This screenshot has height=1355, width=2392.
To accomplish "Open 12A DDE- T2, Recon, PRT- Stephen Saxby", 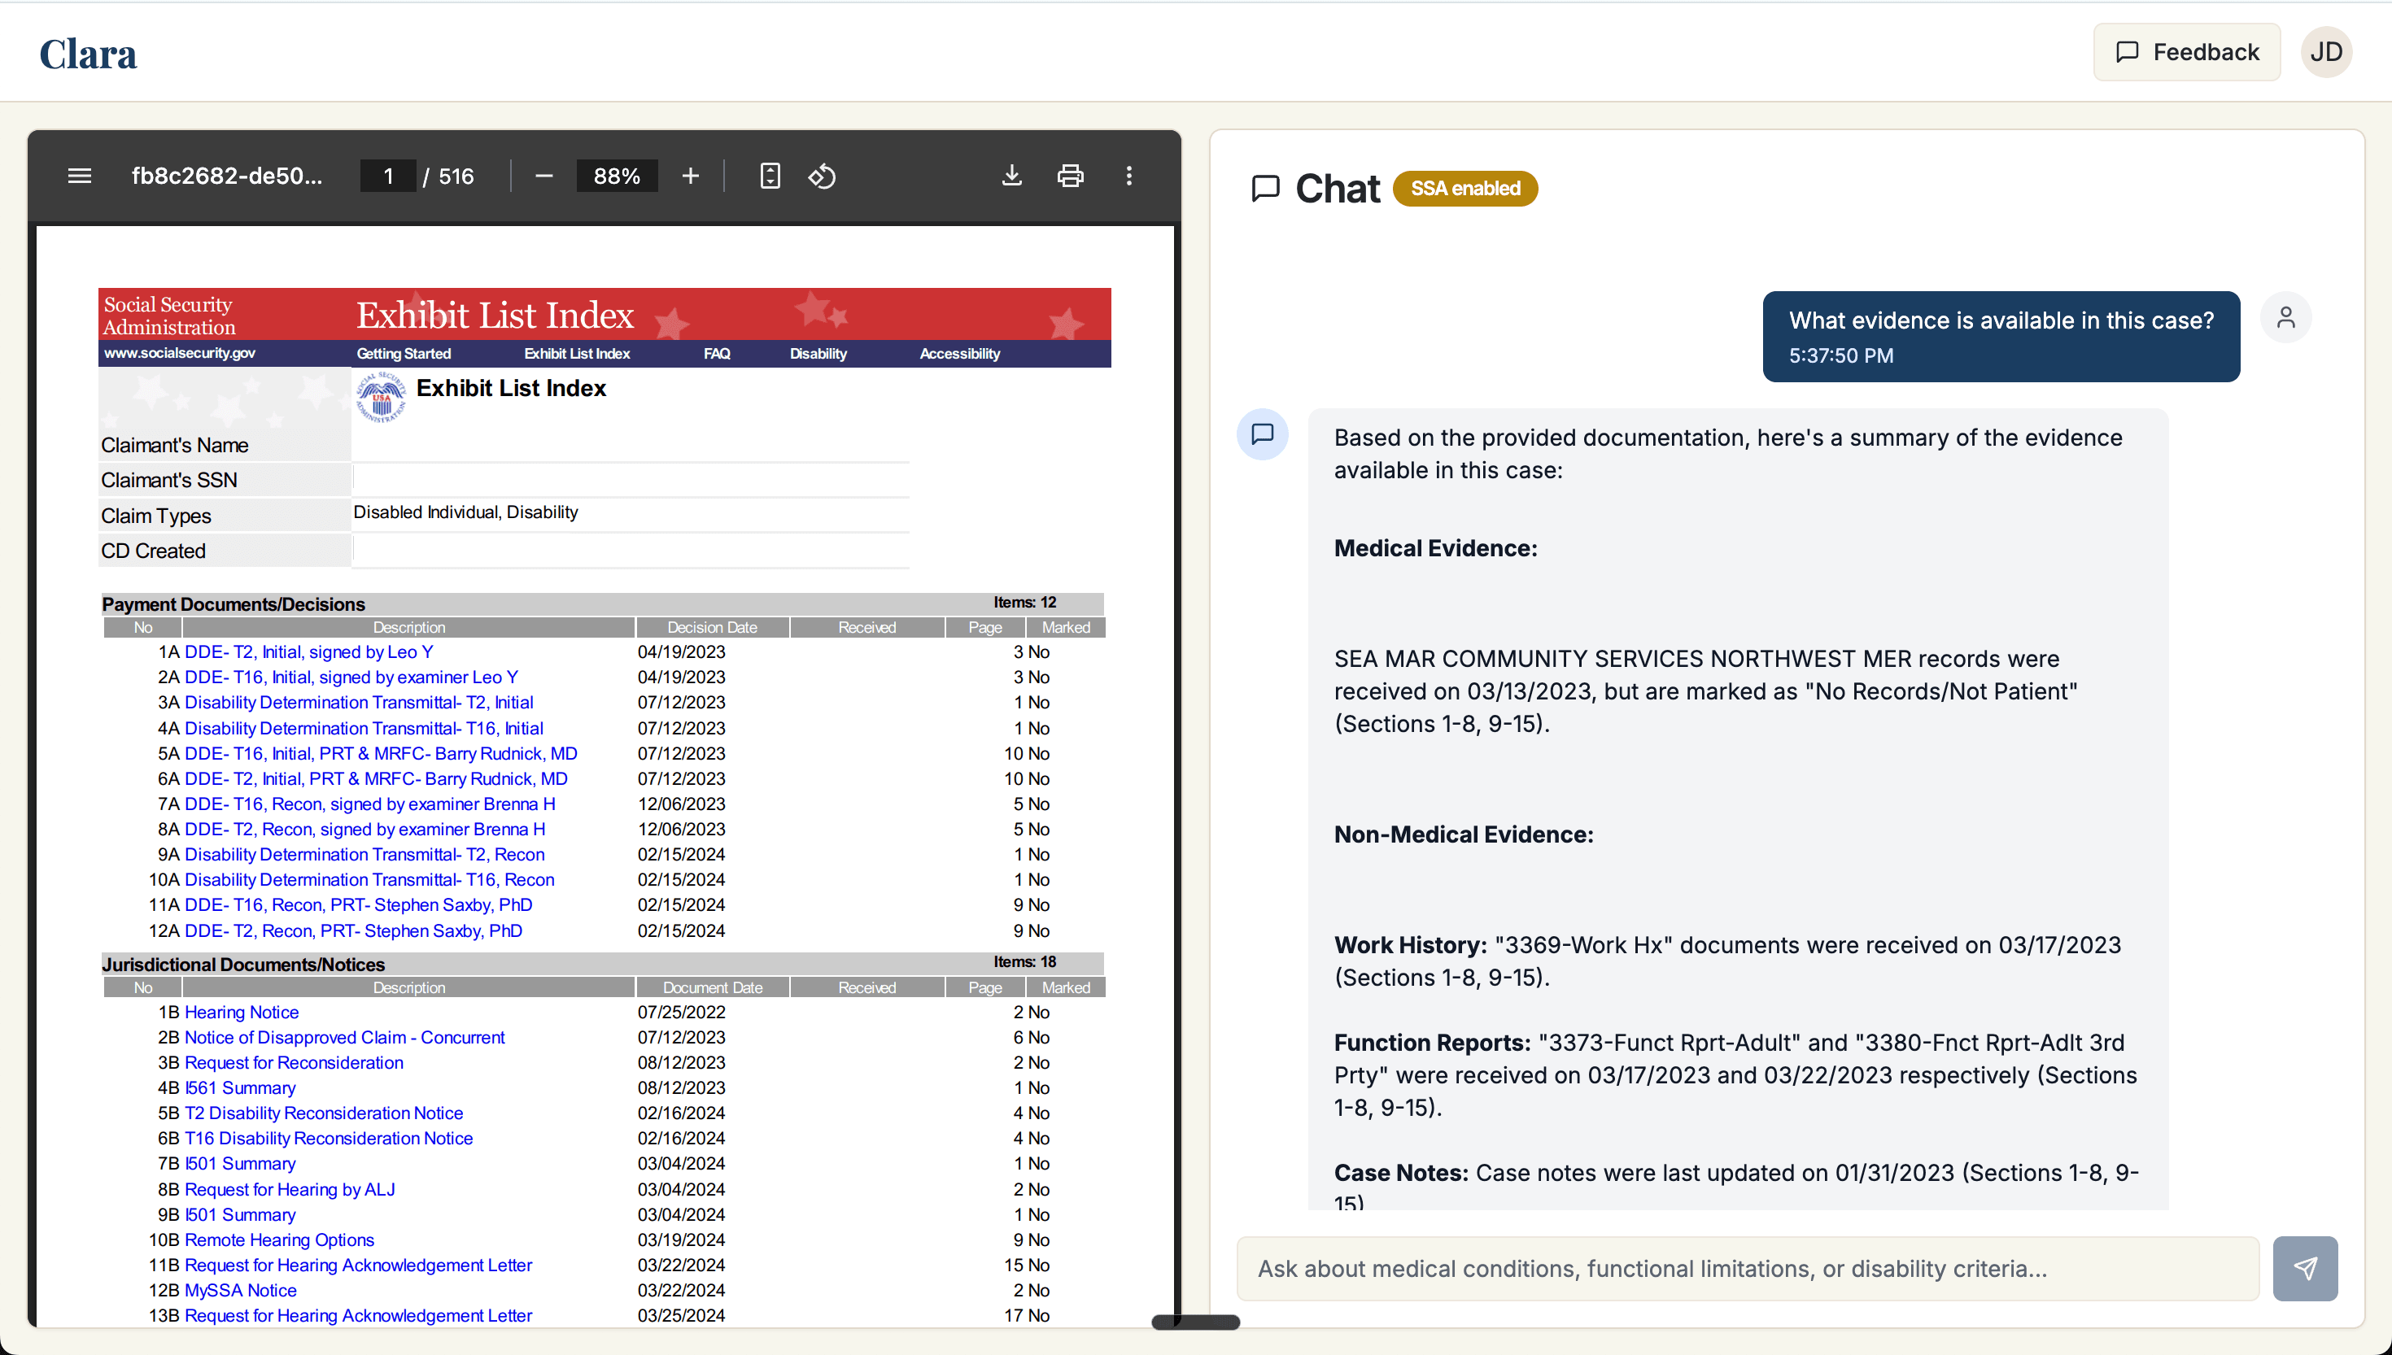I will click(354, 930).
